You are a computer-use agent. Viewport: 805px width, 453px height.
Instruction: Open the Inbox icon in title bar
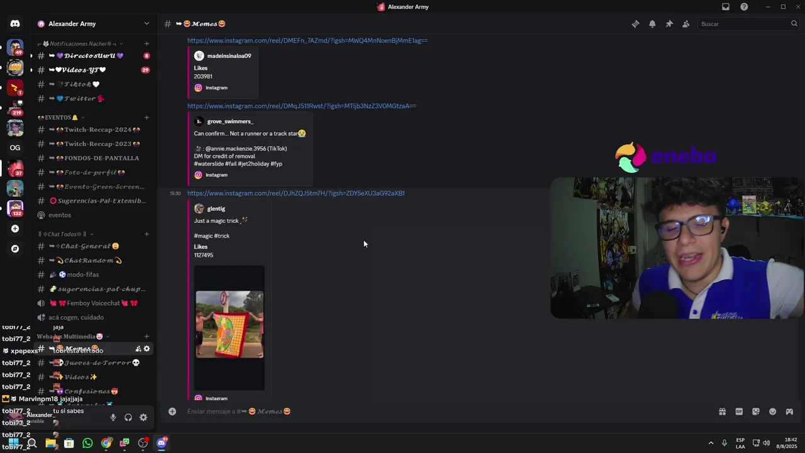click(726, 7)
